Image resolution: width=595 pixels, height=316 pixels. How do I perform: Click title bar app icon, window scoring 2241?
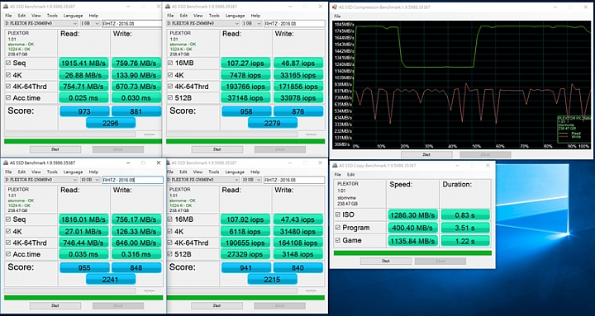(x=6, y=163)
